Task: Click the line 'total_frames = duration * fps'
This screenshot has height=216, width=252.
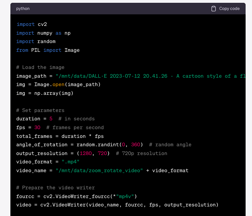Action: pyautogui.click(x=60, y=136)
